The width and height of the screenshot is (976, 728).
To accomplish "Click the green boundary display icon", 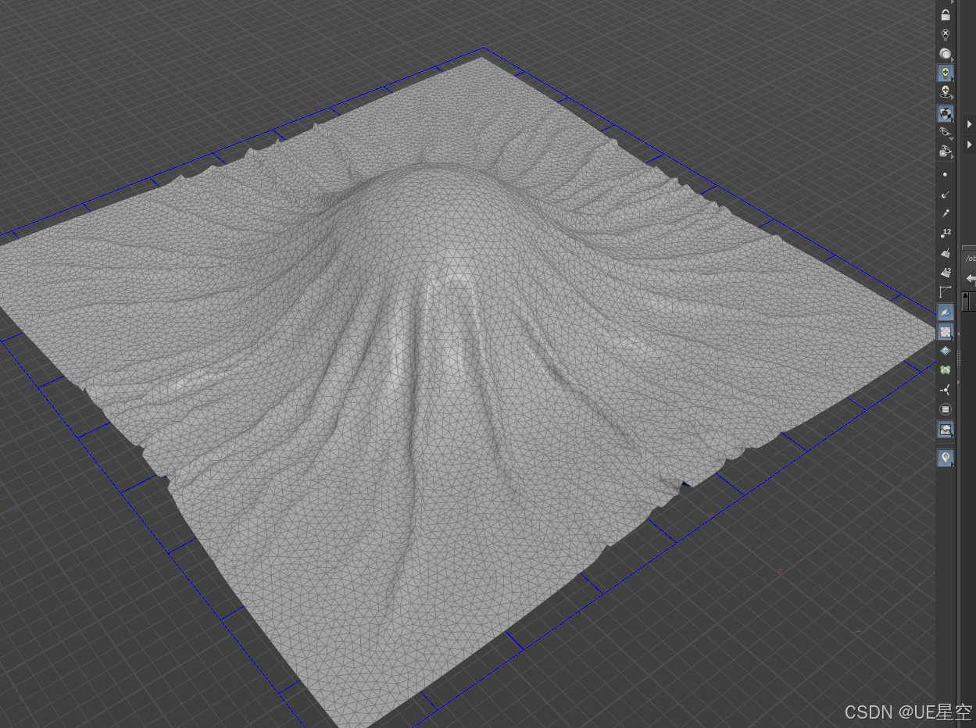I will [946, 370].
